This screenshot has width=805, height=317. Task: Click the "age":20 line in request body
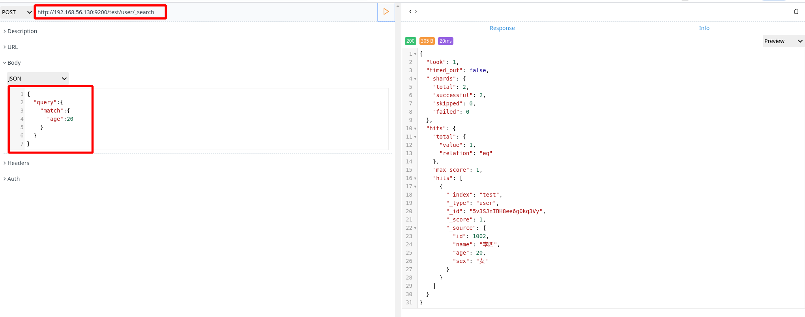(x=60, y=119)
